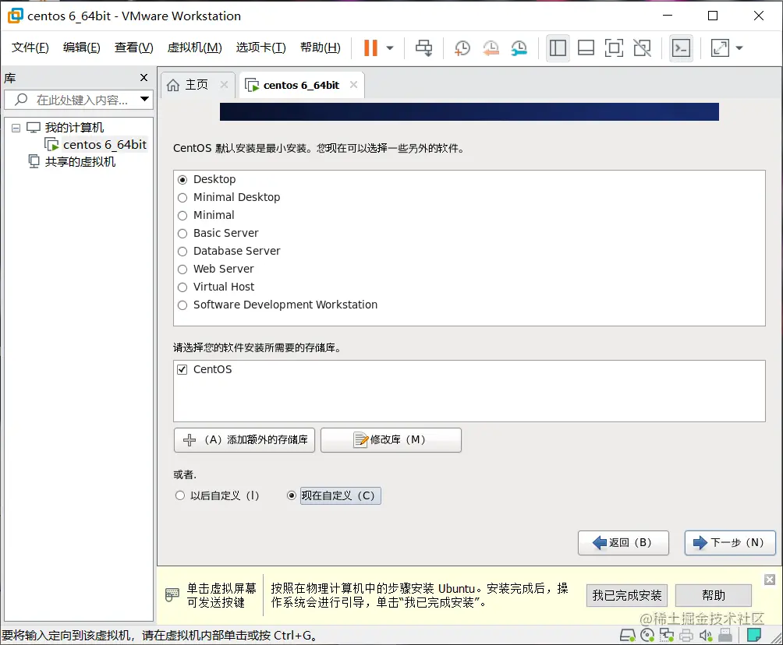
Task: Click the sound card status icon
Action: click(x=706, y=635)
